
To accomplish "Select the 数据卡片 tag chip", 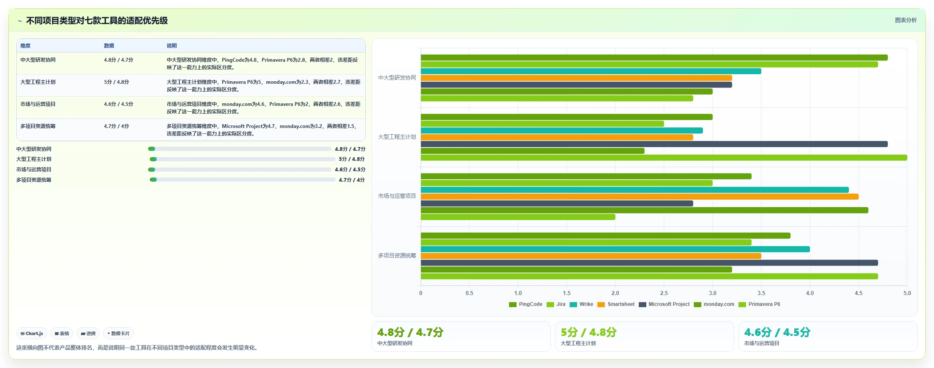I will 118,333.
